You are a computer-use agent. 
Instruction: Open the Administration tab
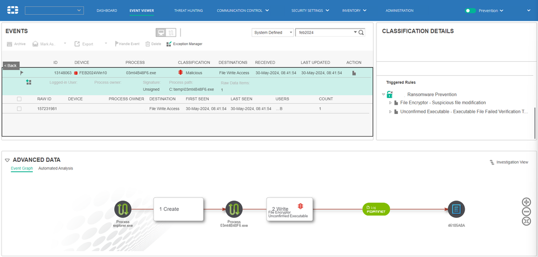(400, 11)
